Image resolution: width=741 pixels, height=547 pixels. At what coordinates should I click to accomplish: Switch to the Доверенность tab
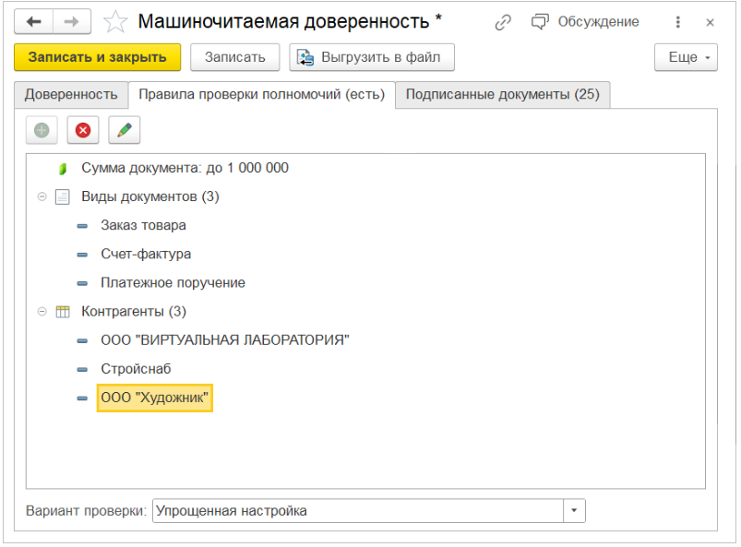pos(71,94)
